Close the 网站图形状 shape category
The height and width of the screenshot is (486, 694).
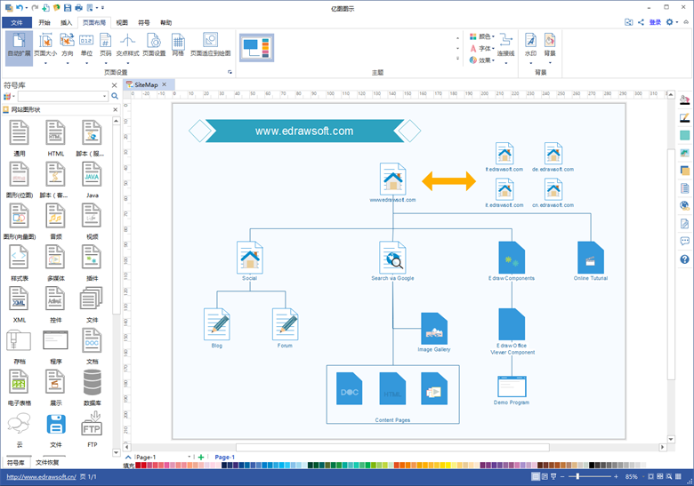115,109
